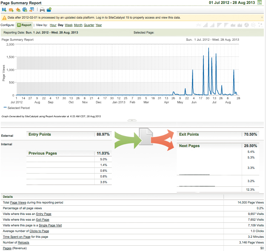Screen dimensions: 266x251
Task: Click the Selected Period legend marker
Action: (5, 107)
